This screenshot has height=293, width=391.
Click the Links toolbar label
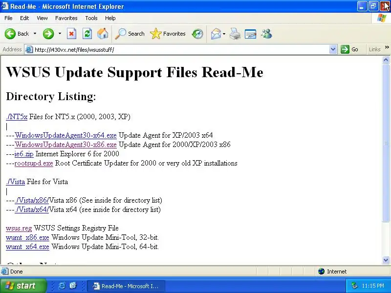374,49
